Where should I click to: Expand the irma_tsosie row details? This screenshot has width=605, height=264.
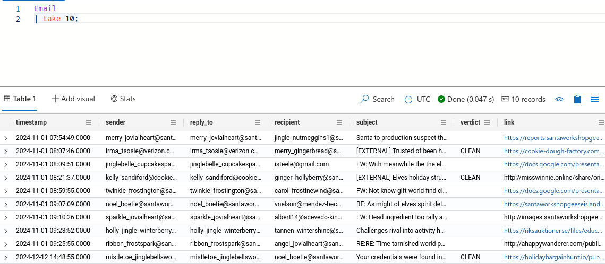[6, 151]
